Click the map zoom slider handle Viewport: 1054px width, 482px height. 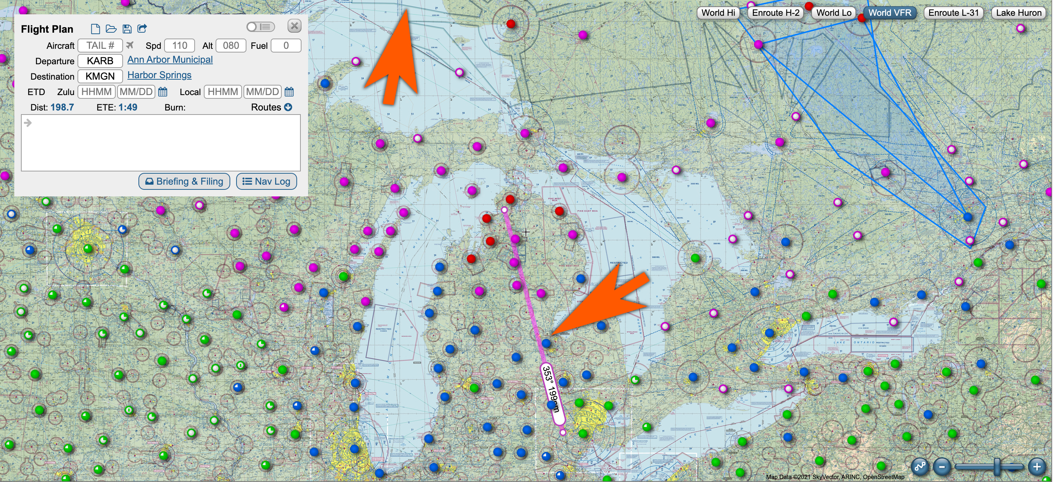click(x=997, y=467)
